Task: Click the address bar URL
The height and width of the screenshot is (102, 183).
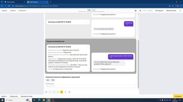Action: tap(36, 6)
